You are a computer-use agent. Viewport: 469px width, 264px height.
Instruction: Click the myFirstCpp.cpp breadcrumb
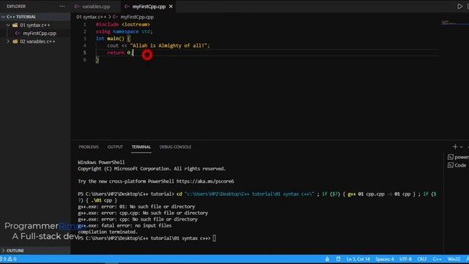click(137, 17)
